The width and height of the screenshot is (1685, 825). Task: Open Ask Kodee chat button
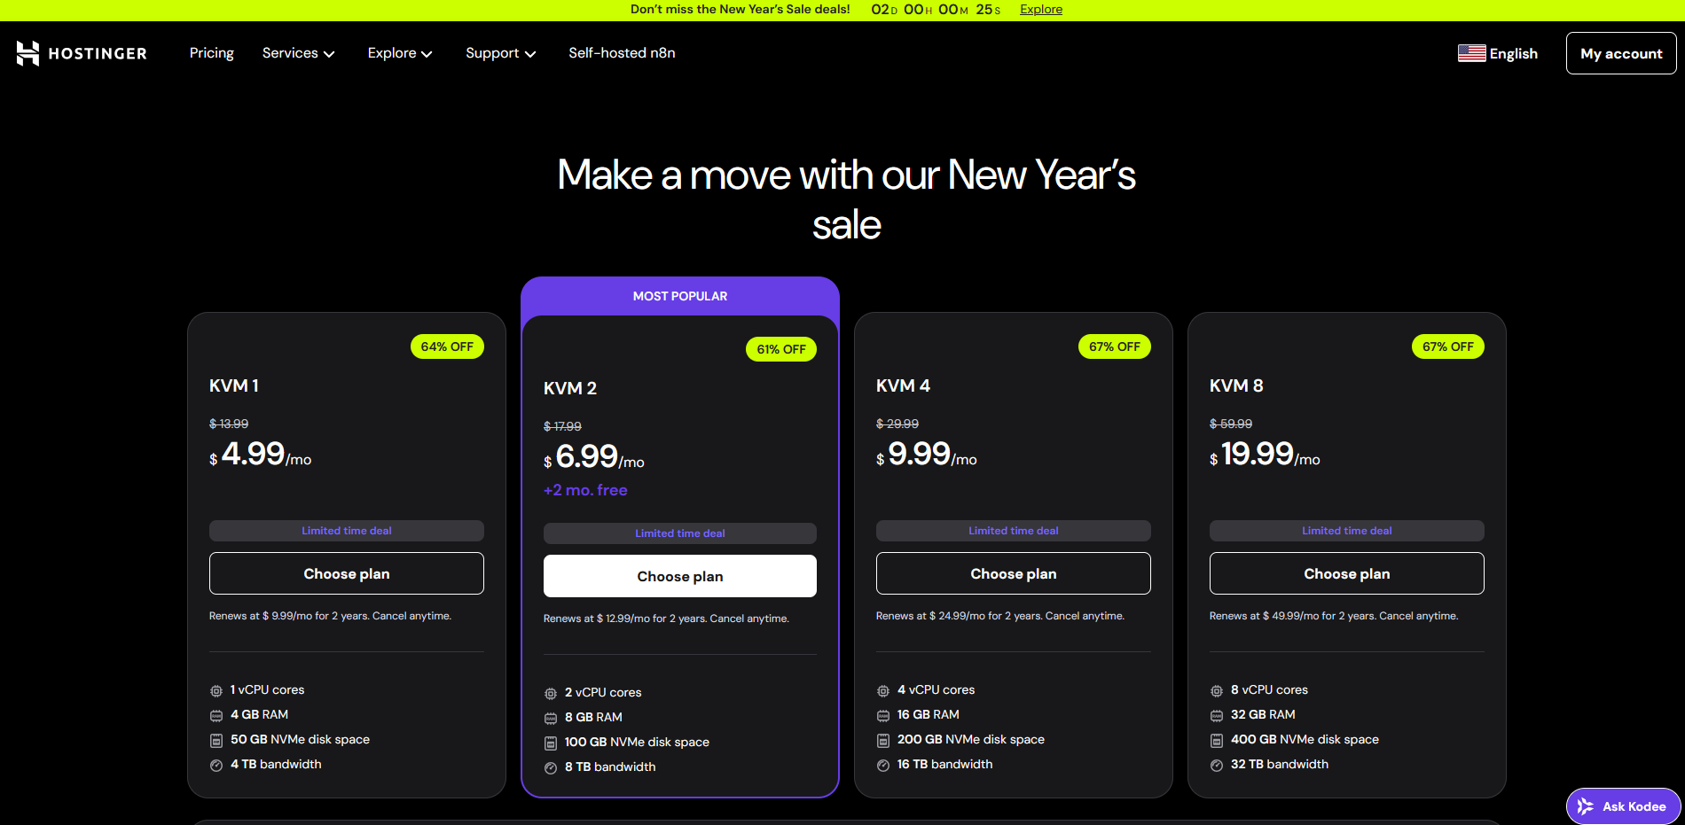click(1623, 806)
